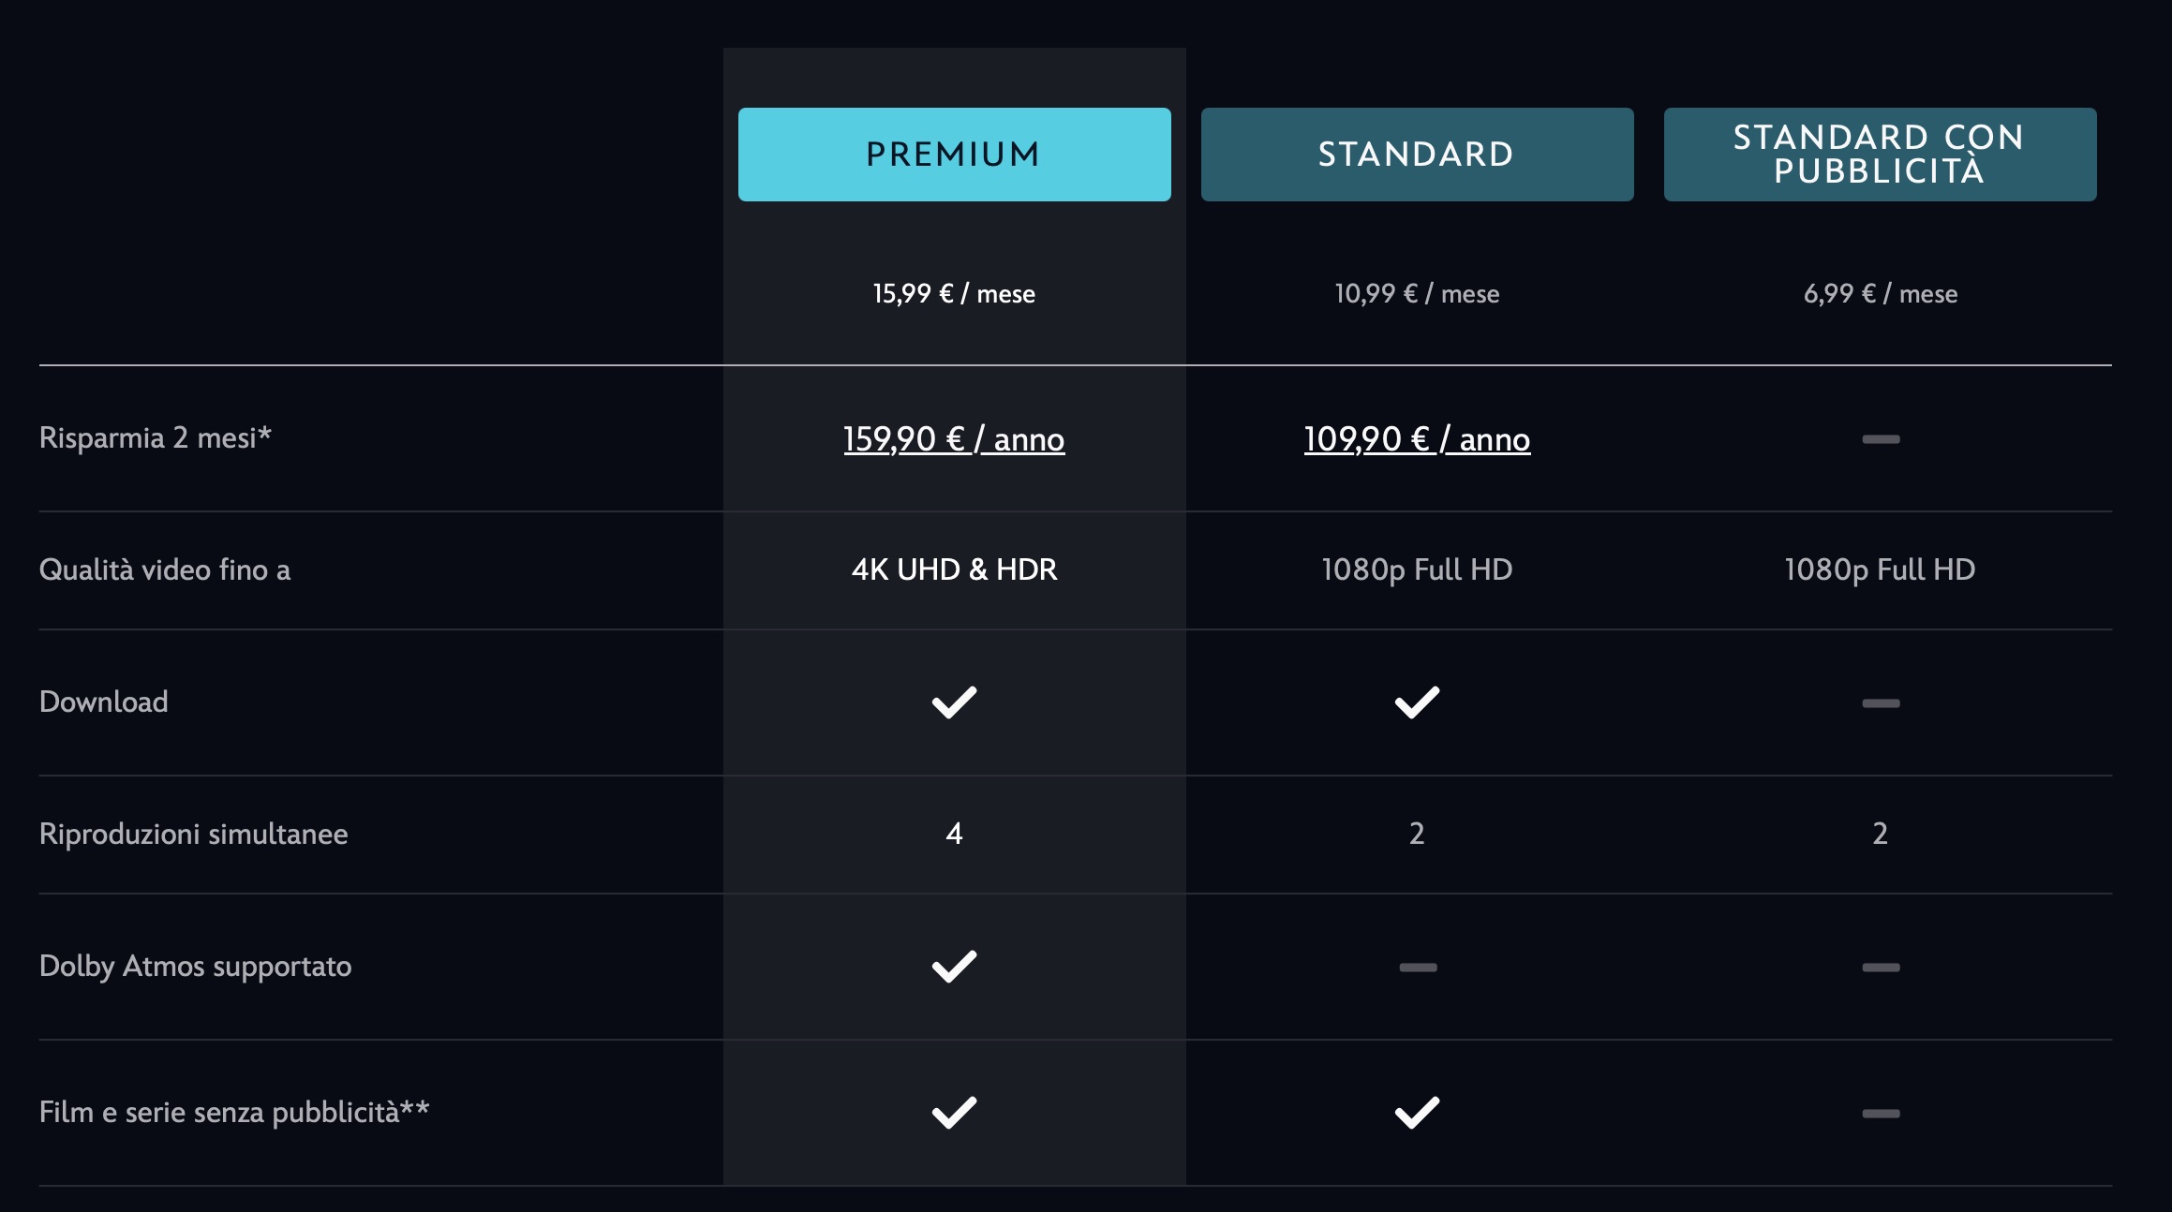Open Premium annual price 159,90 € link
The height and width of the screenshot is (1212, 2172).
click(954, 439)
